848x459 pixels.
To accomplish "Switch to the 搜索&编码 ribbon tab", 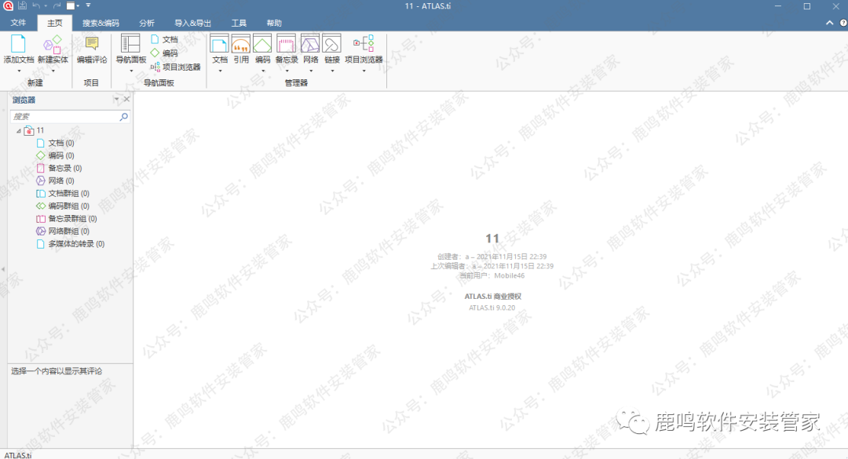I will point(100,23).
